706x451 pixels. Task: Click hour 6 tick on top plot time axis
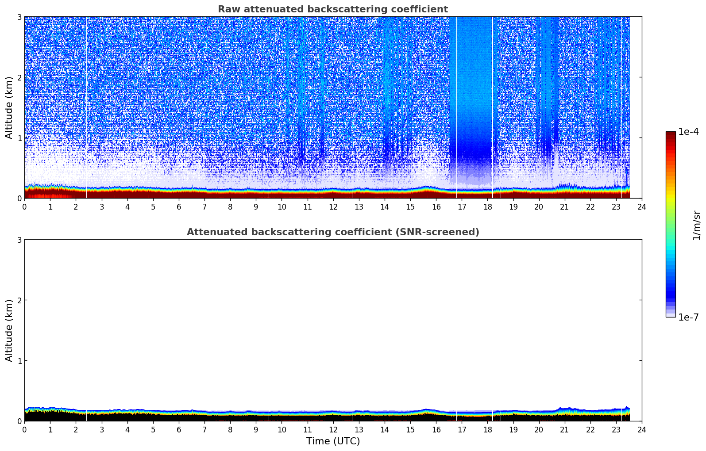tap(179, 207)
